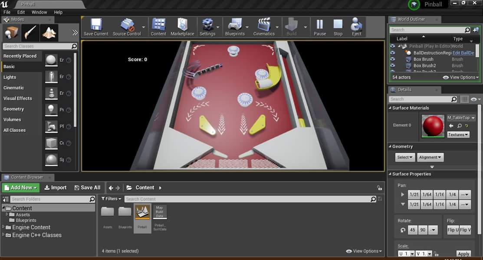Hide the Box Brush actor
483x260 pixels.
(x=392, y=59)
